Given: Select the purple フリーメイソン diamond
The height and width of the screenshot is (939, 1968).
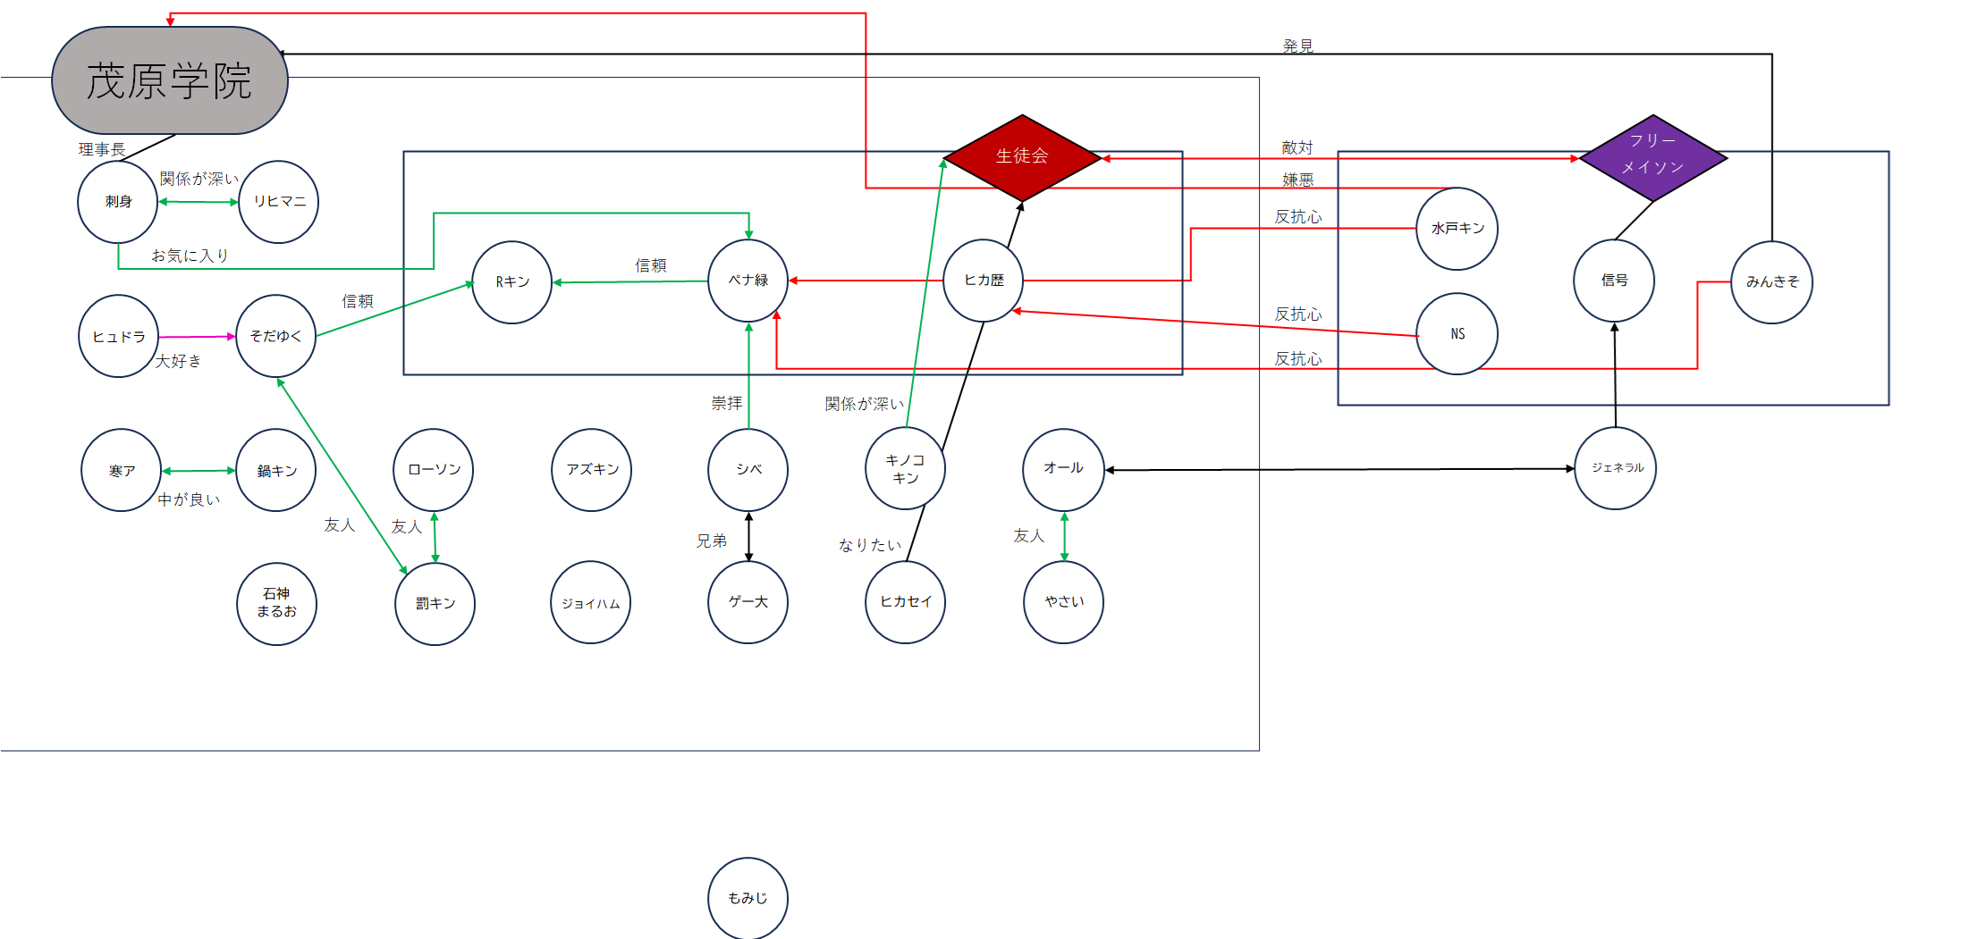Looking at the screenshot, I should 1653,157.
